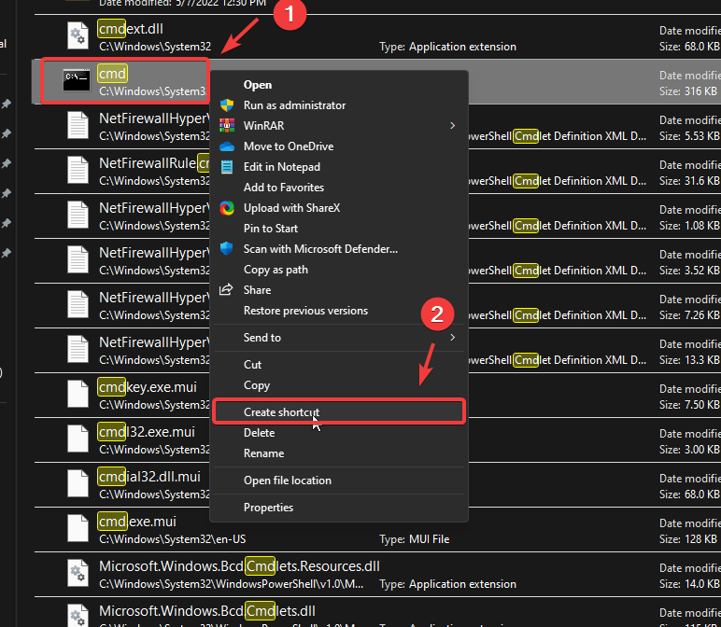721x627 pixels.
Task: Select Microsoft.Windows.BcdCmdlets.Resources.dll name
Action: point(240,566)
